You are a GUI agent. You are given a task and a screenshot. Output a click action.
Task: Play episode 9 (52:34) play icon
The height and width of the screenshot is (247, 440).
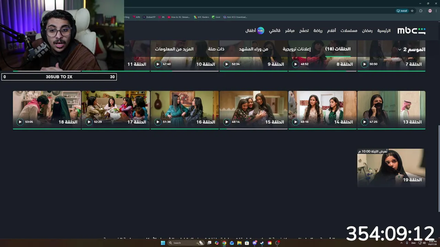(x=227, y=64)
